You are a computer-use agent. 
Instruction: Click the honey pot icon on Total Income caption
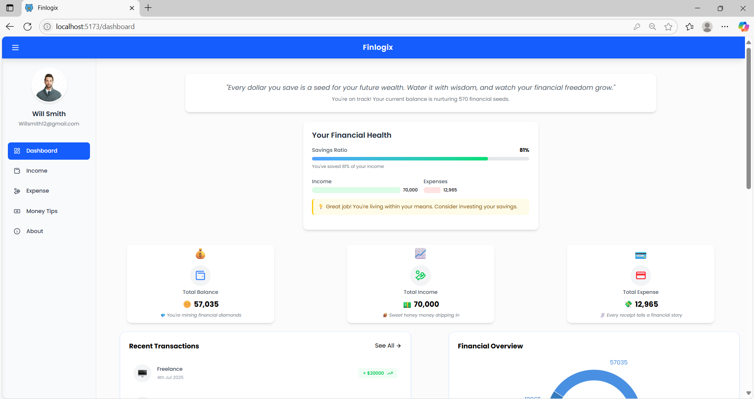click(385, 315)
